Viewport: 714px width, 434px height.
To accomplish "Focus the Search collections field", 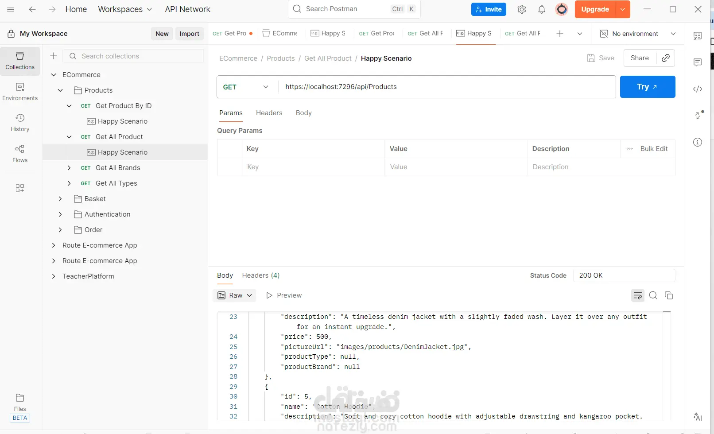I will point(133,56).
